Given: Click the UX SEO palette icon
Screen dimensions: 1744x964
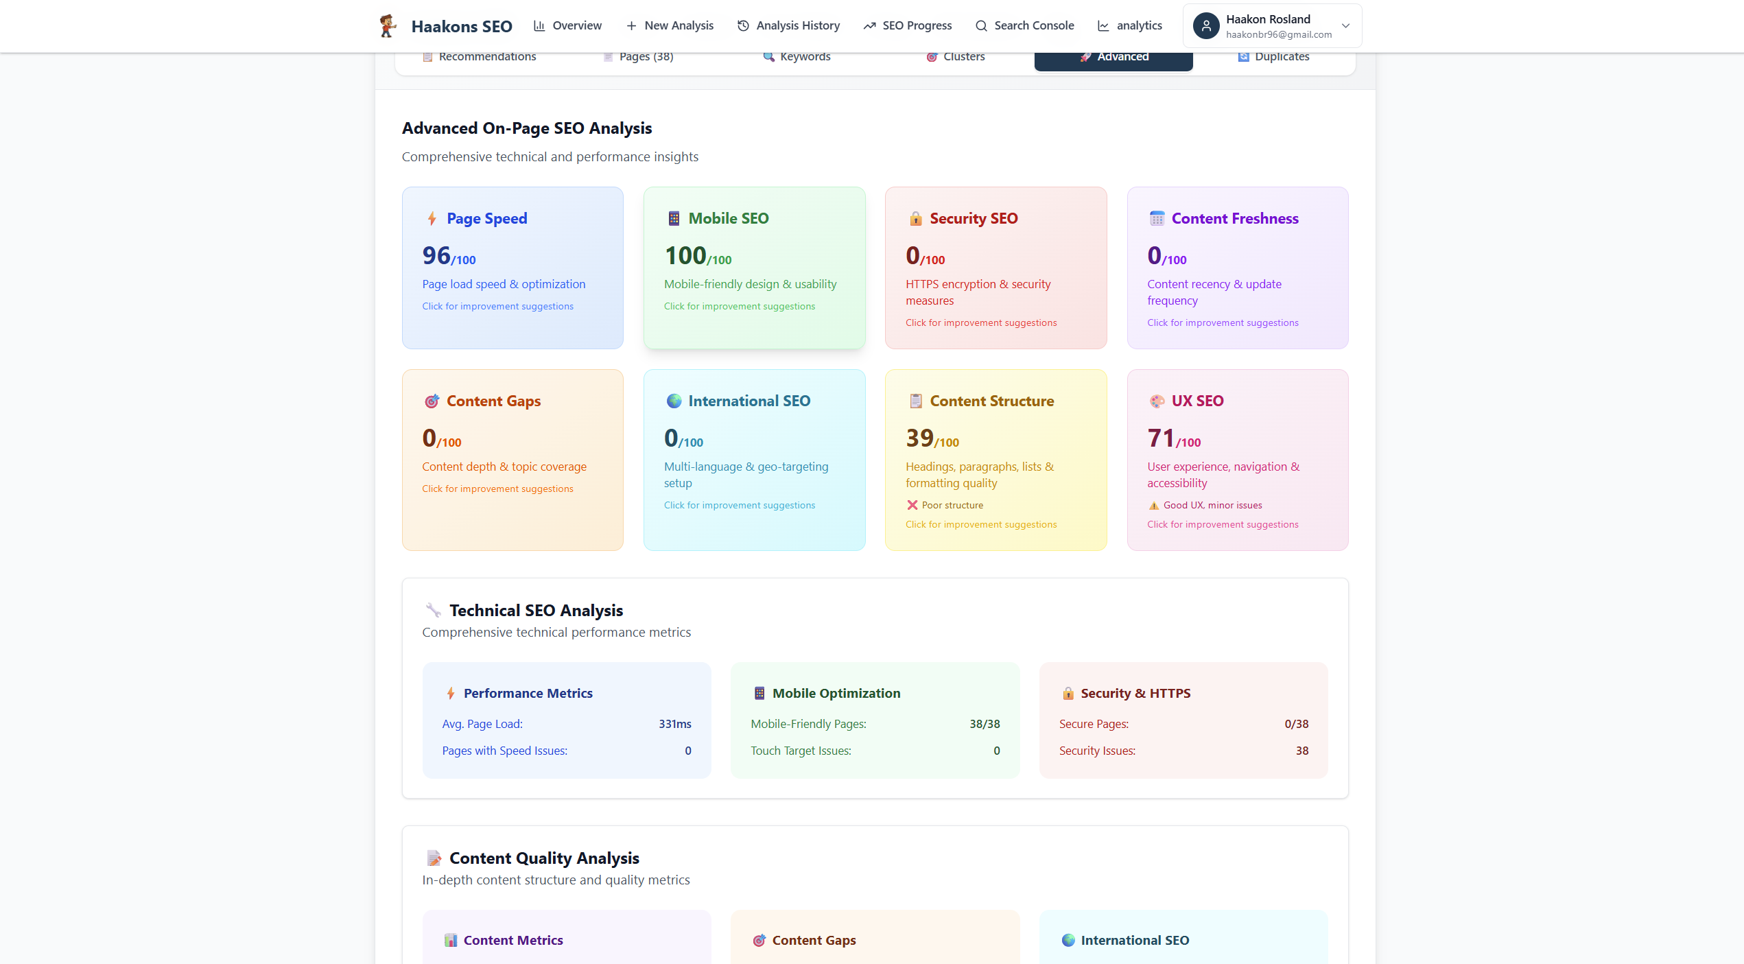Looking at the screenshot, I should click(x=1157, y=401).
